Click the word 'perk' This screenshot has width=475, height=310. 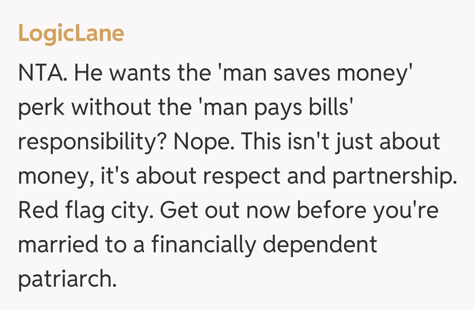pos(38,107)
